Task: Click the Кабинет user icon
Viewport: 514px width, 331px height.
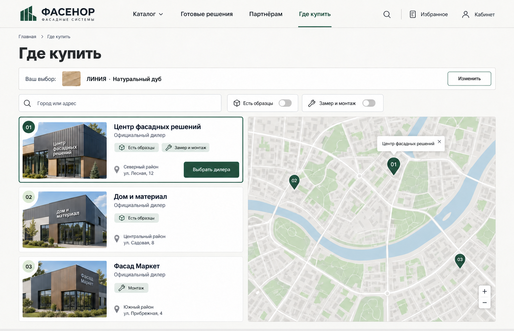Action: tap(465, 14)
